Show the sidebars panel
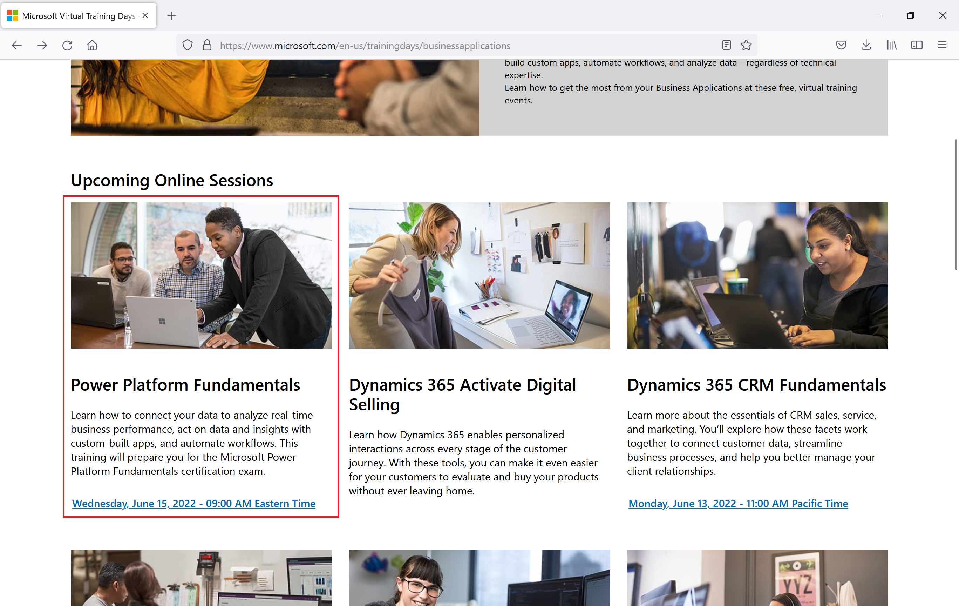The width and height of the screenshot is (959, 606). tap(917, 45)
